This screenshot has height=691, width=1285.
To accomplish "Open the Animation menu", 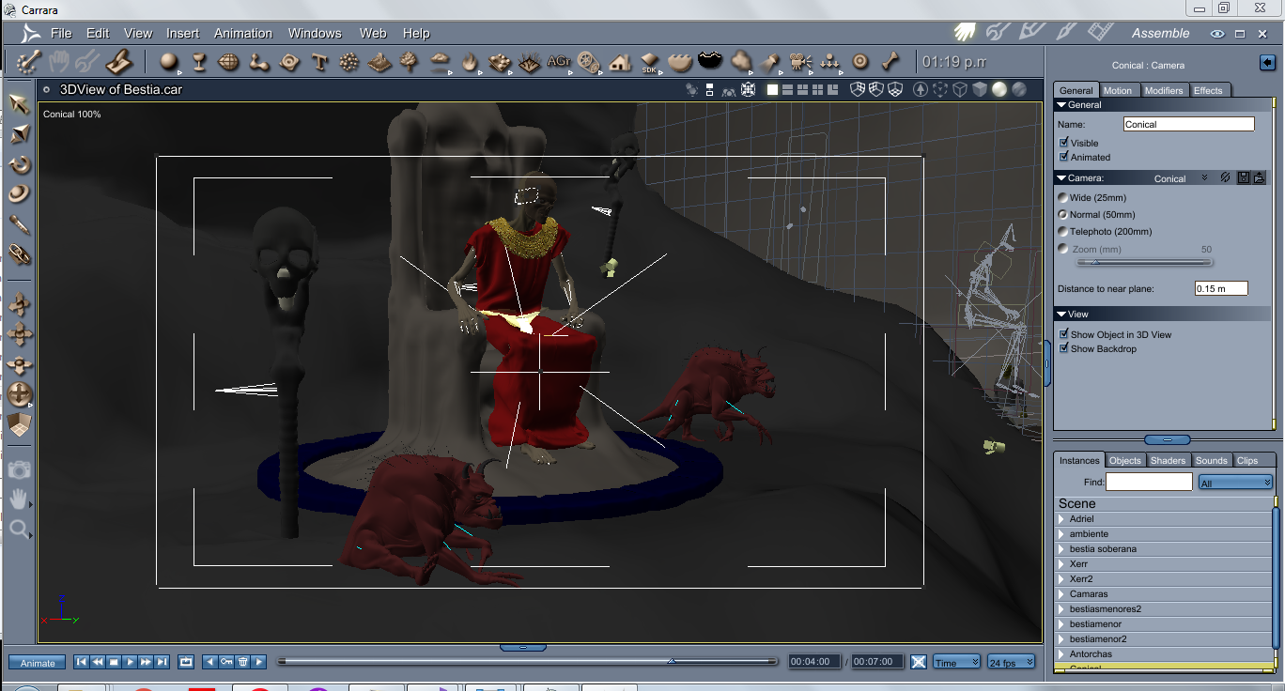I will pos(243,33).
